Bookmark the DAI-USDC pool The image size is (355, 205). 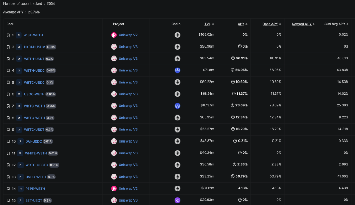8,141
